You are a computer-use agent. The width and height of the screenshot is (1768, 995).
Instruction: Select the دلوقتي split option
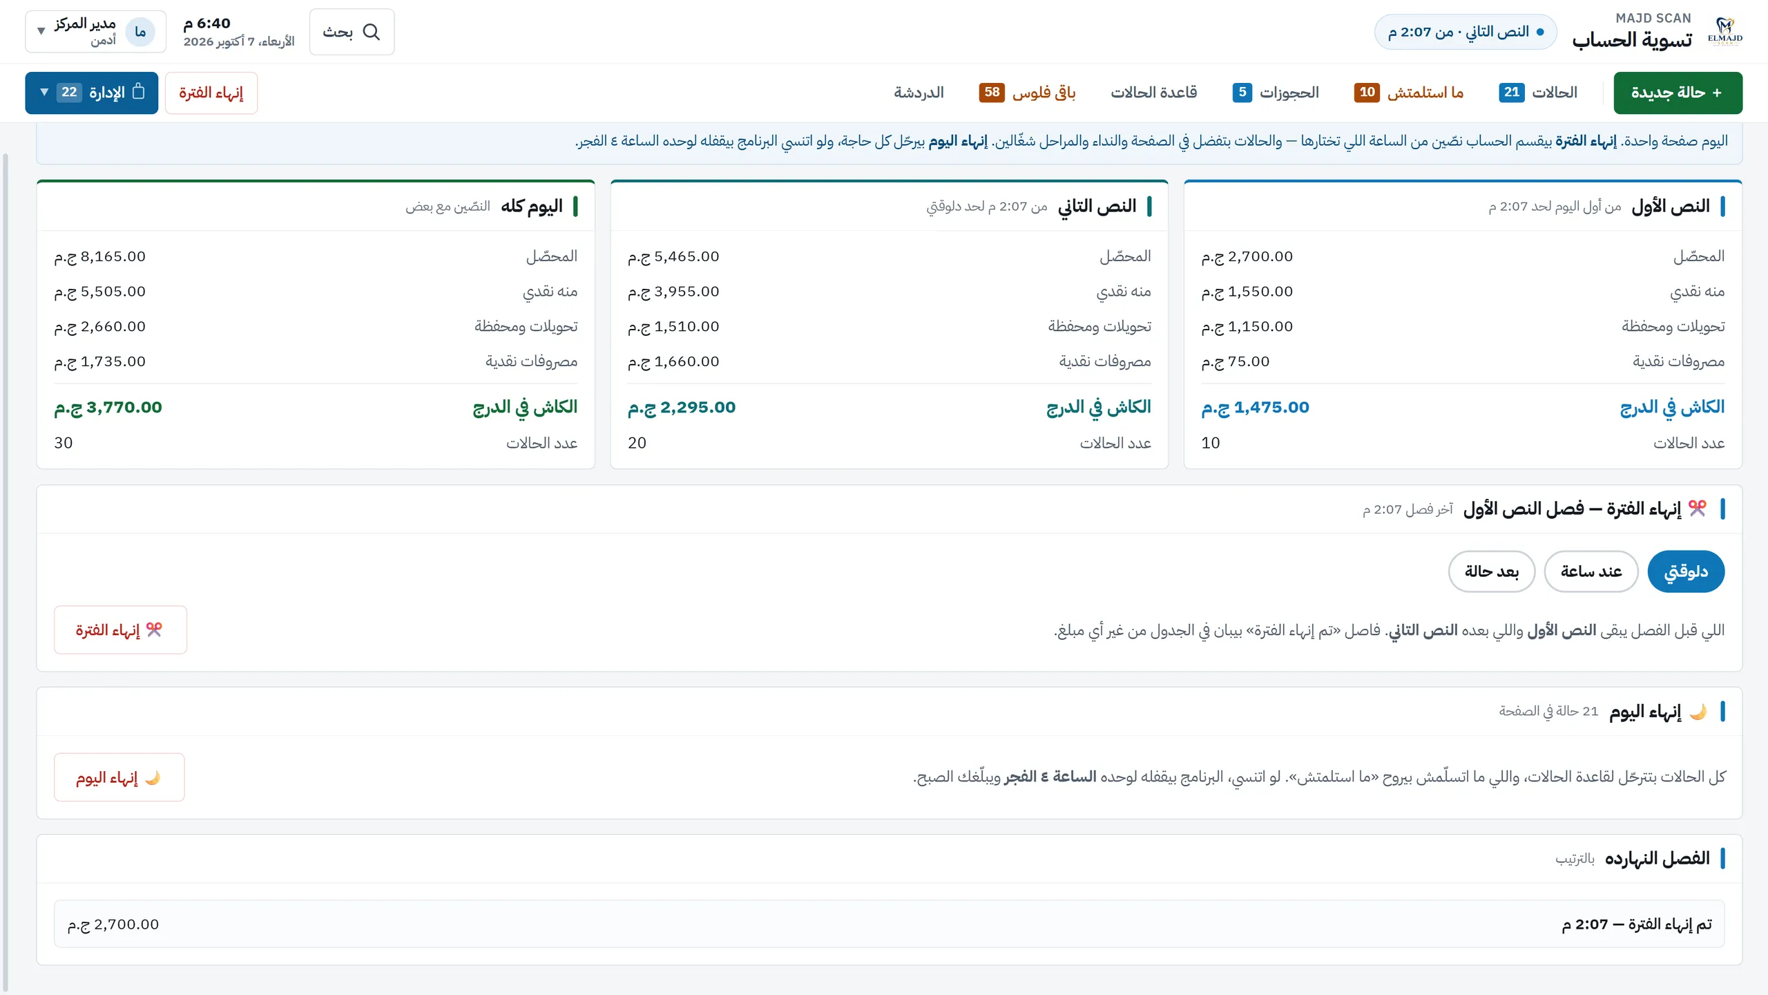point(1686,571)
